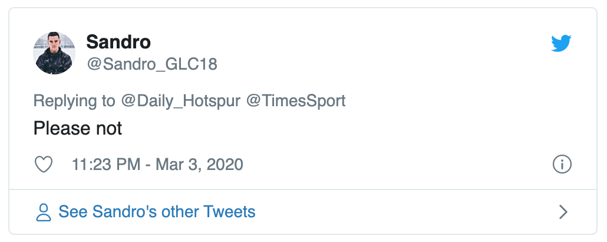
Task: Visit the @Daily_Hotspur mention
Action: click(x=180, y=100)
